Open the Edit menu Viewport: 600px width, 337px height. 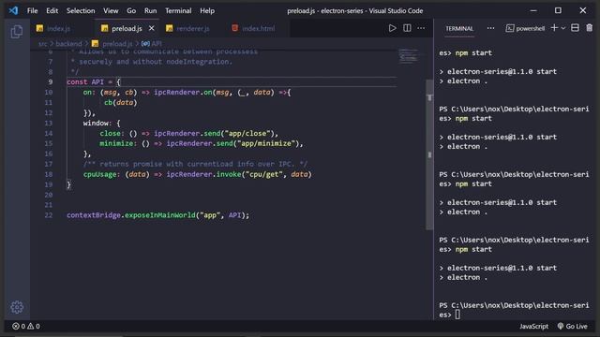(52, 10)
